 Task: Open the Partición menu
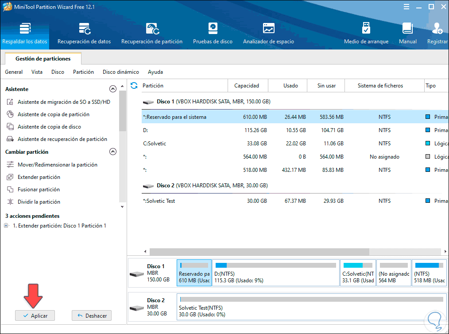tap(83, 72)
